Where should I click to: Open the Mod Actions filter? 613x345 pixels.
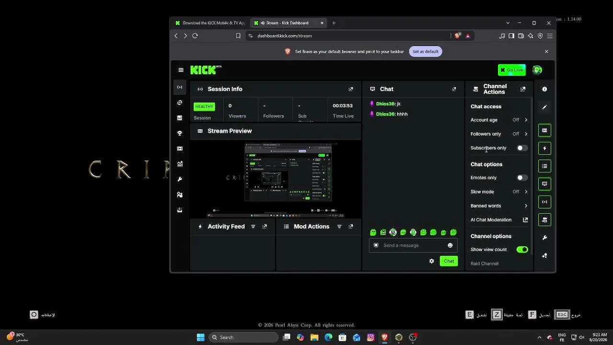[339, 227]
